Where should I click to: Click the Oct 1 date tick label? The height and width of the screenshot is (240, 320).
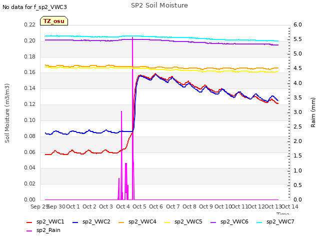(x=73, y=206)
